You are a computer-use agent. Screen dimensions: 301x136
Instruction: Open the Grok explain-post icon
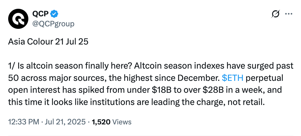click(275, 14)
